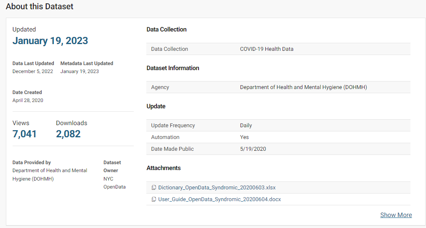Open Dictionary_OpenData_Syndromic_20200603.xlsx attachment
Screen dimensions: 426x228
click(217, 188)
